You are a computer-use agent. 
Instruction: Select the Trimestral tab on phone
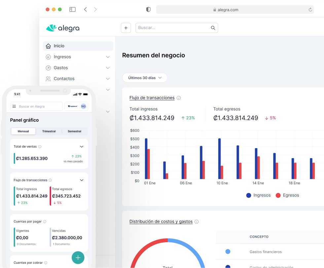(49, 131)
